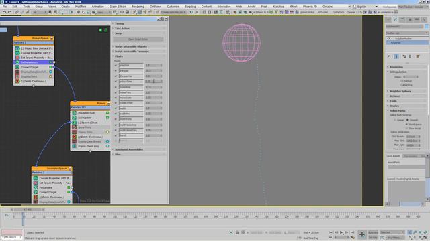Open the Graph Editors menu
This screenshot has width=430, height=241.
click(118, 7)
